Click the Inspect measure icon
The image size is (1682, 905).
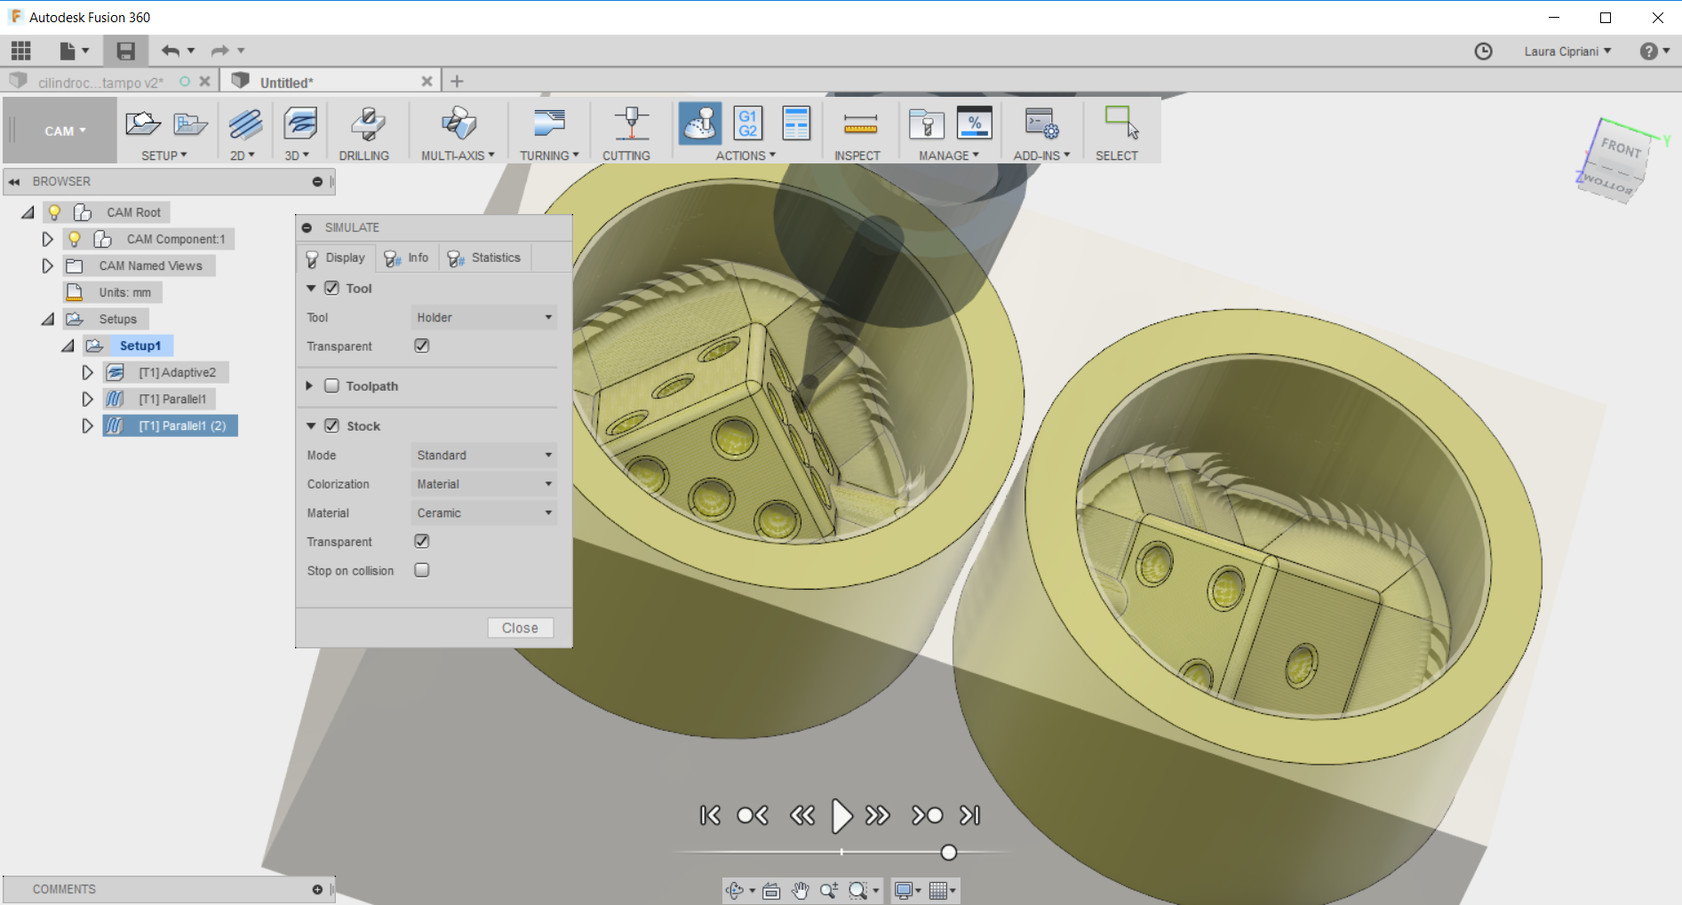pos(860,123)
